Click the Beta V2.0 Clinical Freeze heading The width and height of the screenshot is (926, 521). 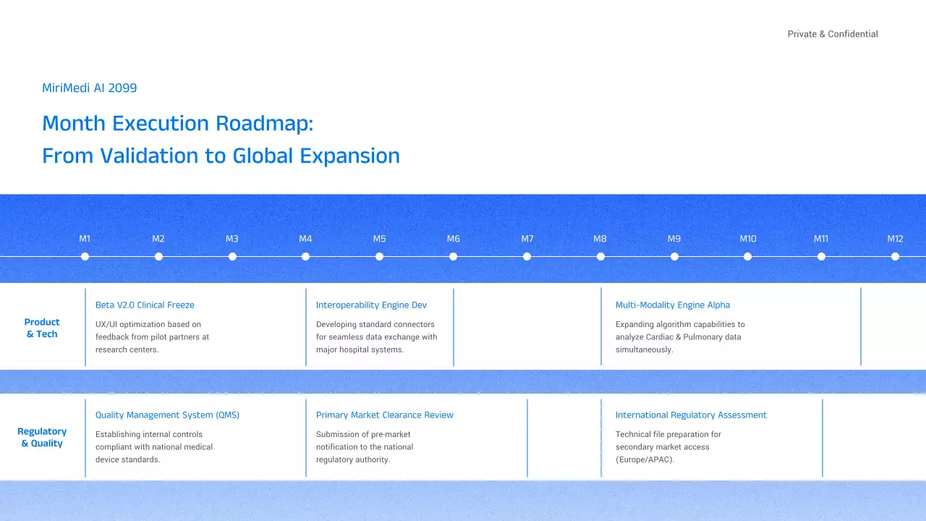145,305
